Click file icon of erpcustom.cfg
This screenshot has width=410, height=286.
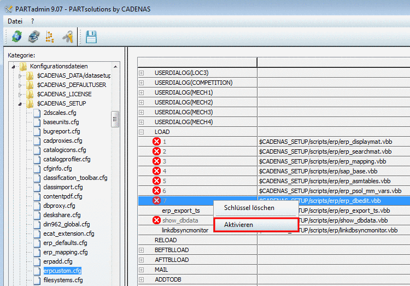37,271
